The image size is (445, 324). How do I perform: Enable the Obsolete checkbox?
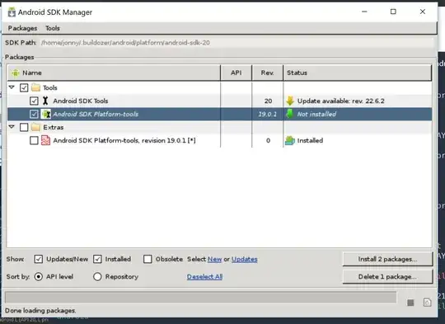pos(148,259)
